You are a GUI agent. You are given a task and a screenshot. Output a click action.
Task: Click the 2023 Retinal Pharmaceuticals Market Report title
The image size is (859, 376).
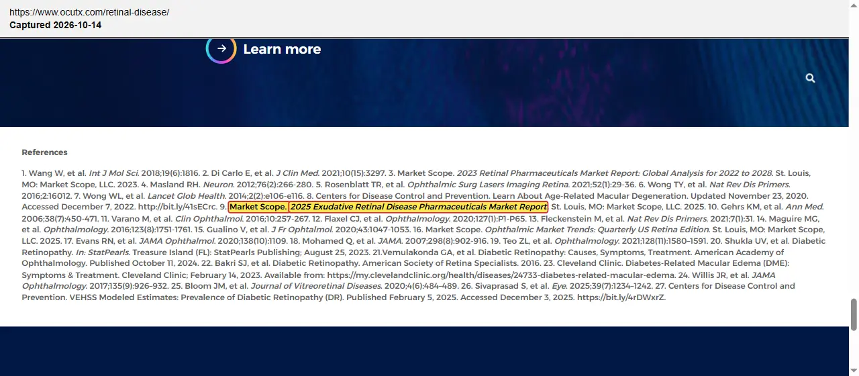click(615, 173)
